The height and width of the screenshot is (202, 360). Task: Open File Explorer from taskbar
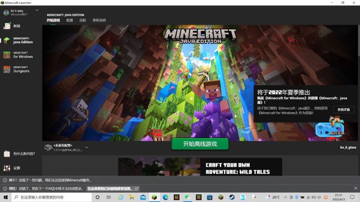click(x=132, y=197)
